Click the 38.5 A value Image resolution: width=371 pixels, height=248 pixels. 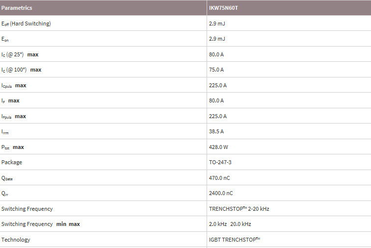click(216, 131)
